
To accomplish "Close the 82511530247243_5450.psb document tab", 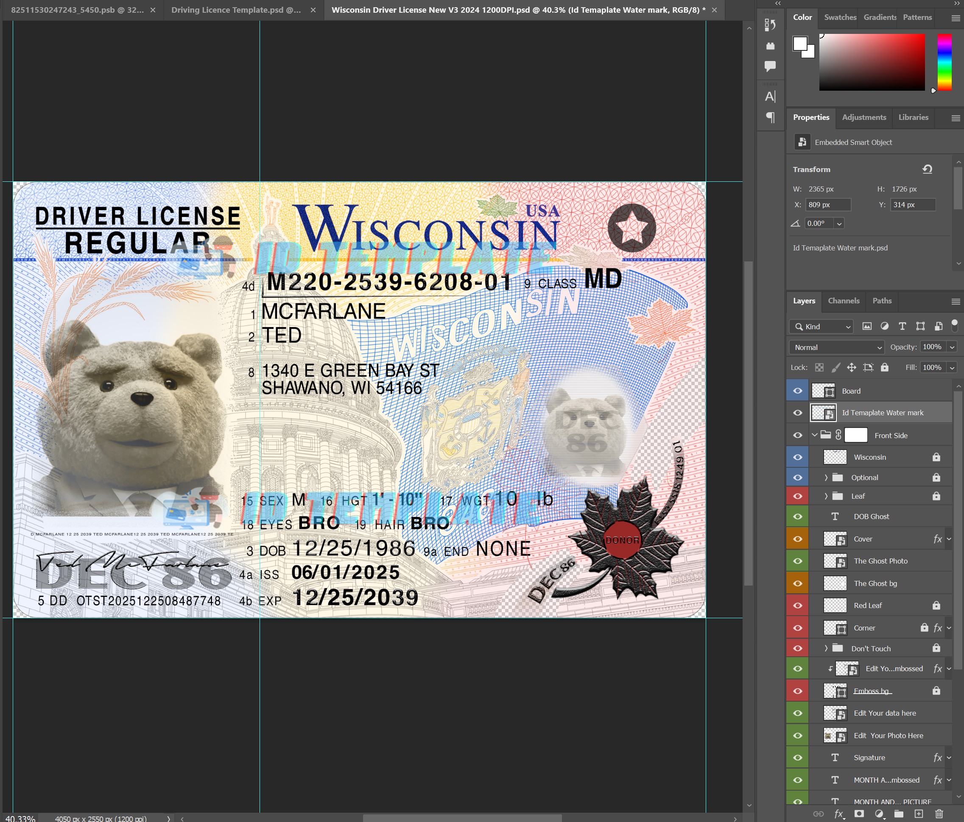I will pos(153,10).
